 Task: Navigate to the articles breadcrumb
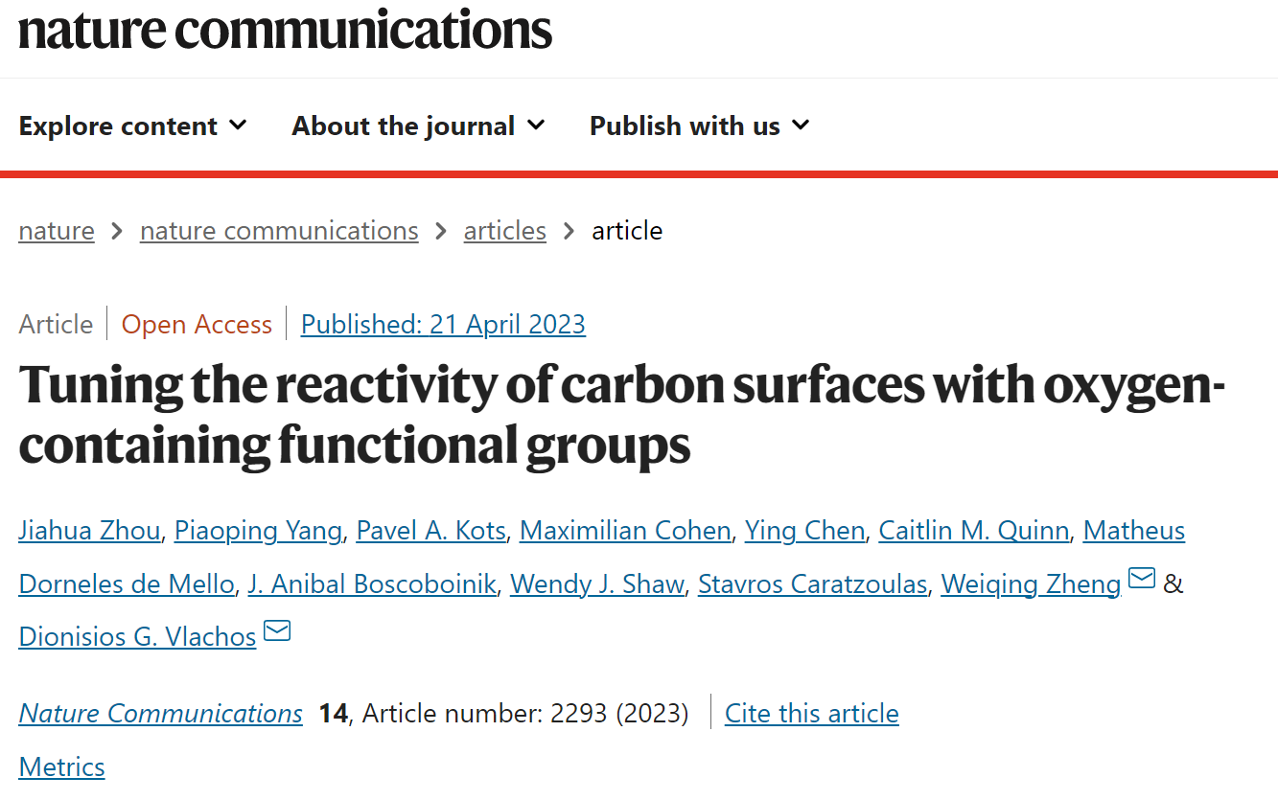click(505, 231)
